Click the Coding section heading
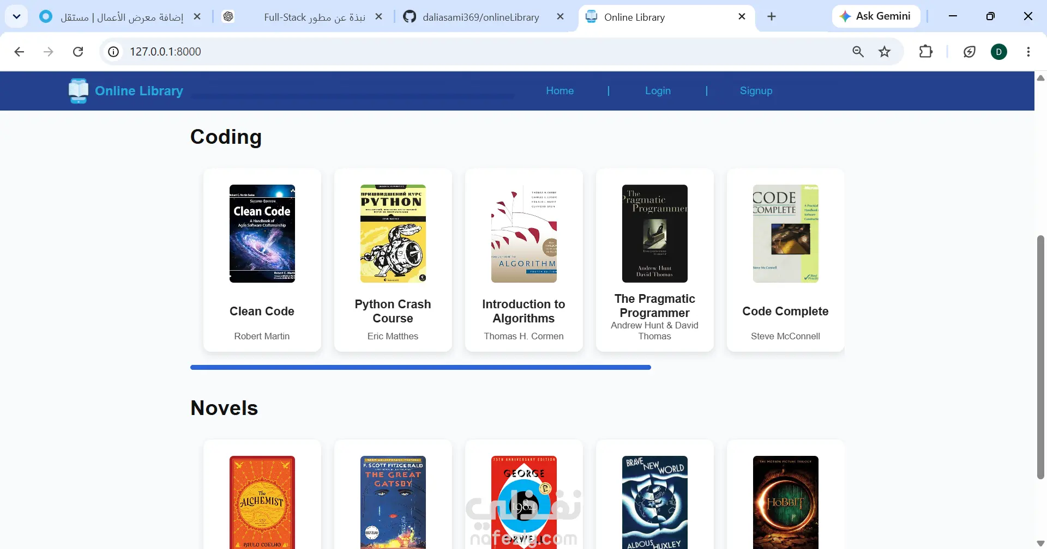This screenshot has height=549, width=1047. (x=226, y=137)
